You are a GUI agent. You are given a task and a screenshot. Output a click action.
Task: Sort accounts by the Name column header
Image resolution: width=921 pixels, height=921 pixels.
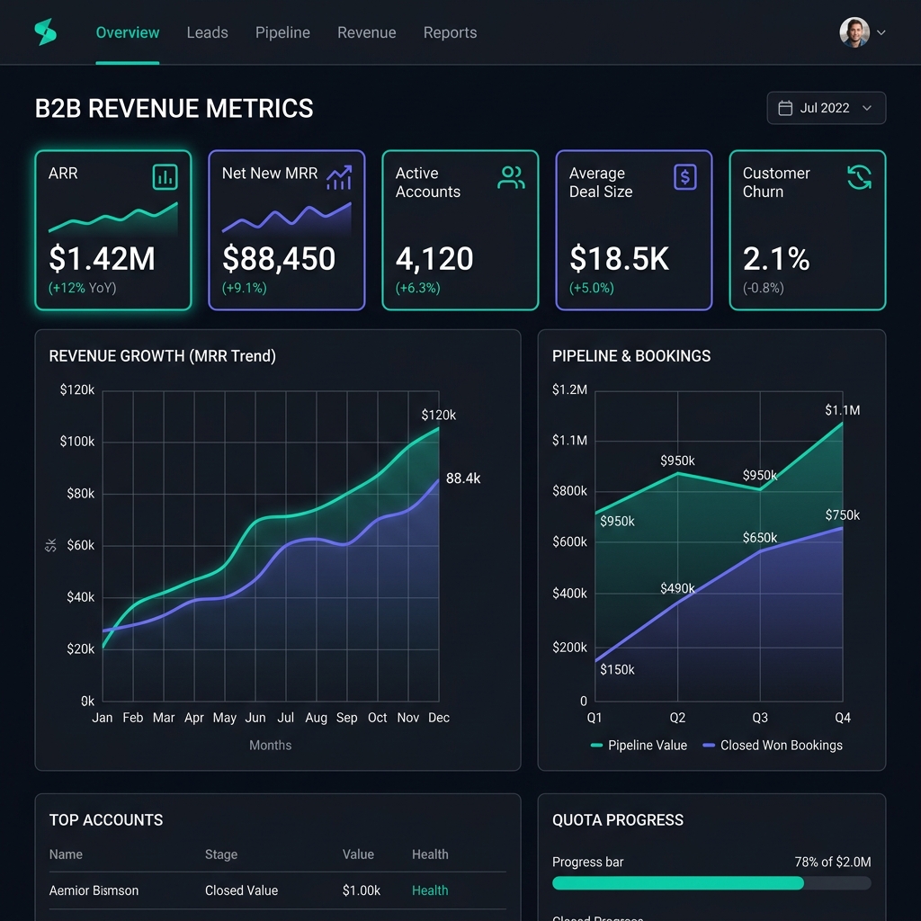[66, 854]
